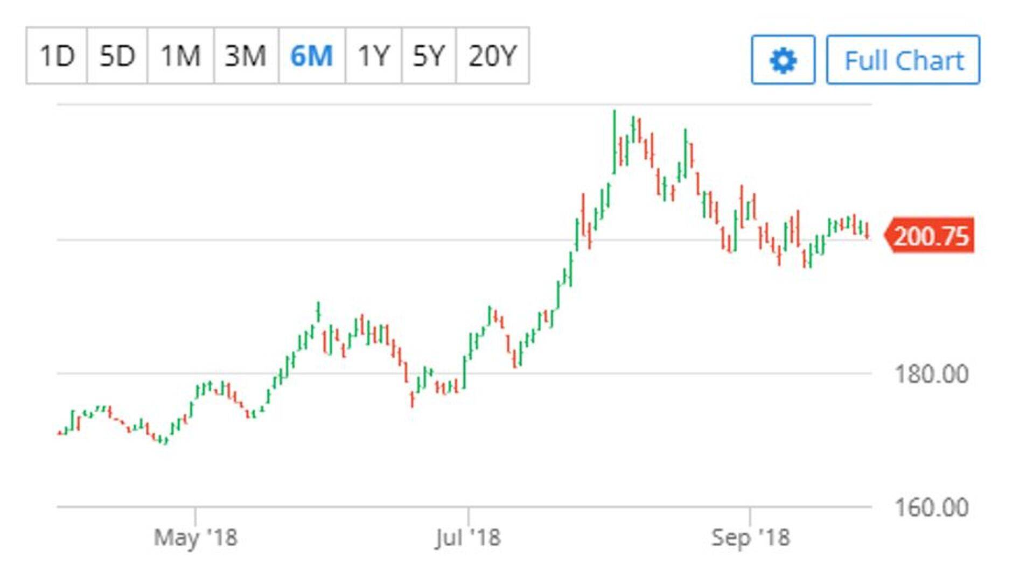
Task: Click the May '18 date label
Action: tap(195, 537)
